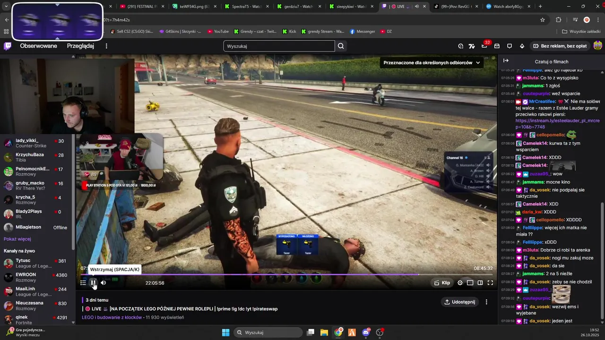This screenshot has width=605, height=340.
Task: Click the Bez reklam, bez opłat button
Action: click(x=560, y=46)
